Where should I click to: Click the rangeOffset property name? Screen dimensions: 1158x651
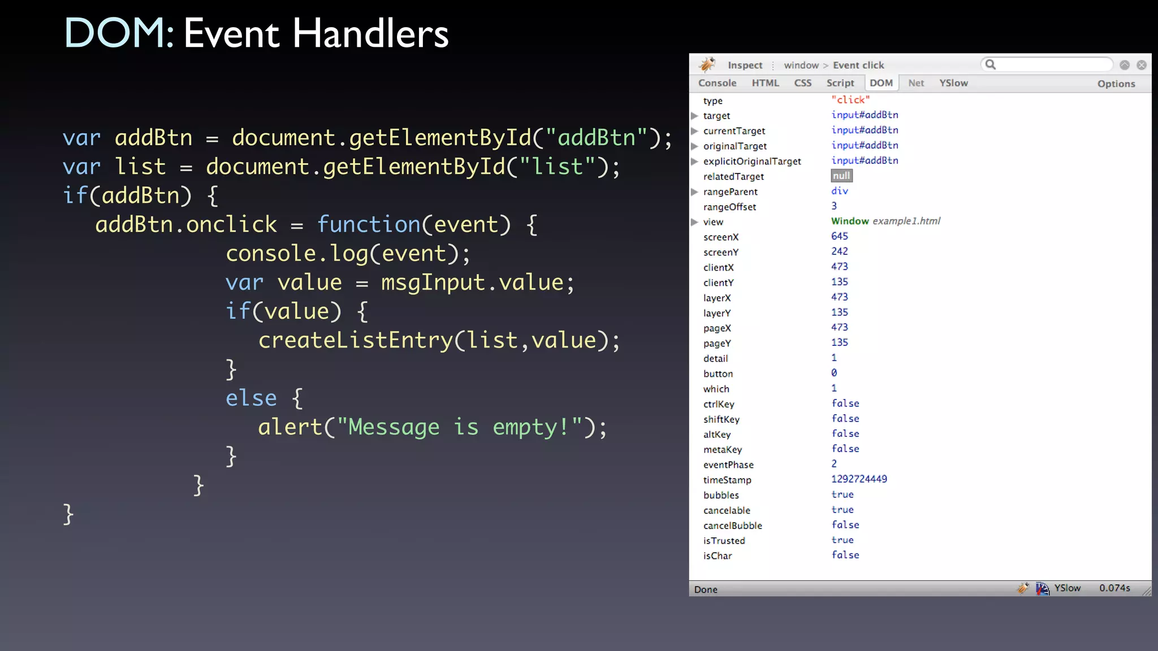(x=729, y=207)
